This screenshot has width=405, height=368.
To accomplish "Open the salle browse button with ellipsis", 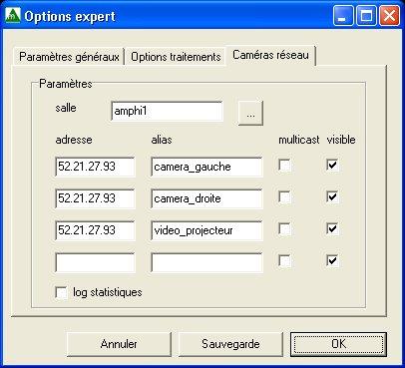I will (x=250, y=114).
